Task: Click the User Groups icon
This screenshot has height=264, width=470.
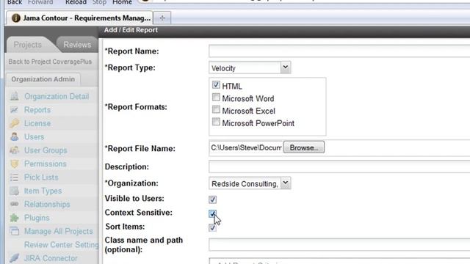Action: click(14, 150)
